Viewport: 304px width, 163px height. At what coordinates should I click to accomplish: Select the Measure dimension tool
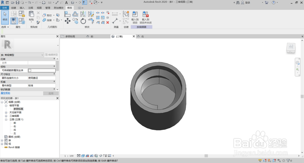(x=115, y=21)
